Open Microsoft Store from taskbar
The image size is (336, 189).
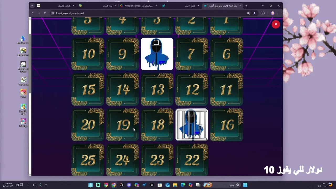(x=160, y=185)
